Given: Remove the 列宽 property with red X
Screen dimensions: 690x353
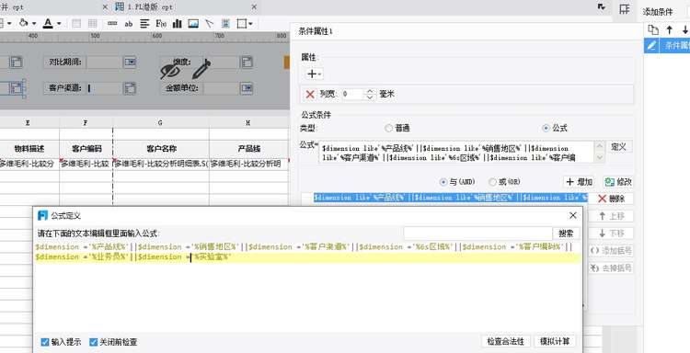Looking at the screenshot, I should tap(310, 94).
